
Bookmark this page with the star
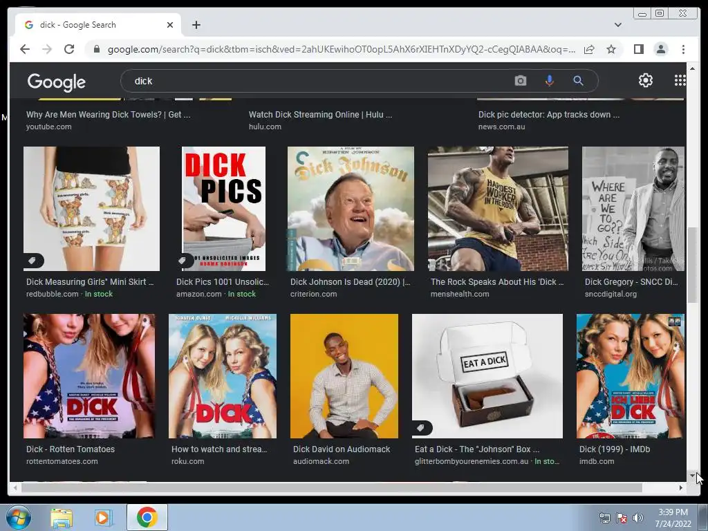[611, 49]
